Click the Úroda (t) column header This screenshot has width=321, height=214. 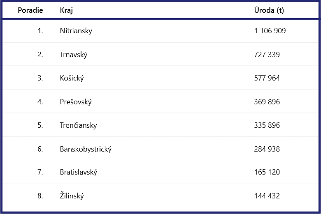(x=269, y=10)
